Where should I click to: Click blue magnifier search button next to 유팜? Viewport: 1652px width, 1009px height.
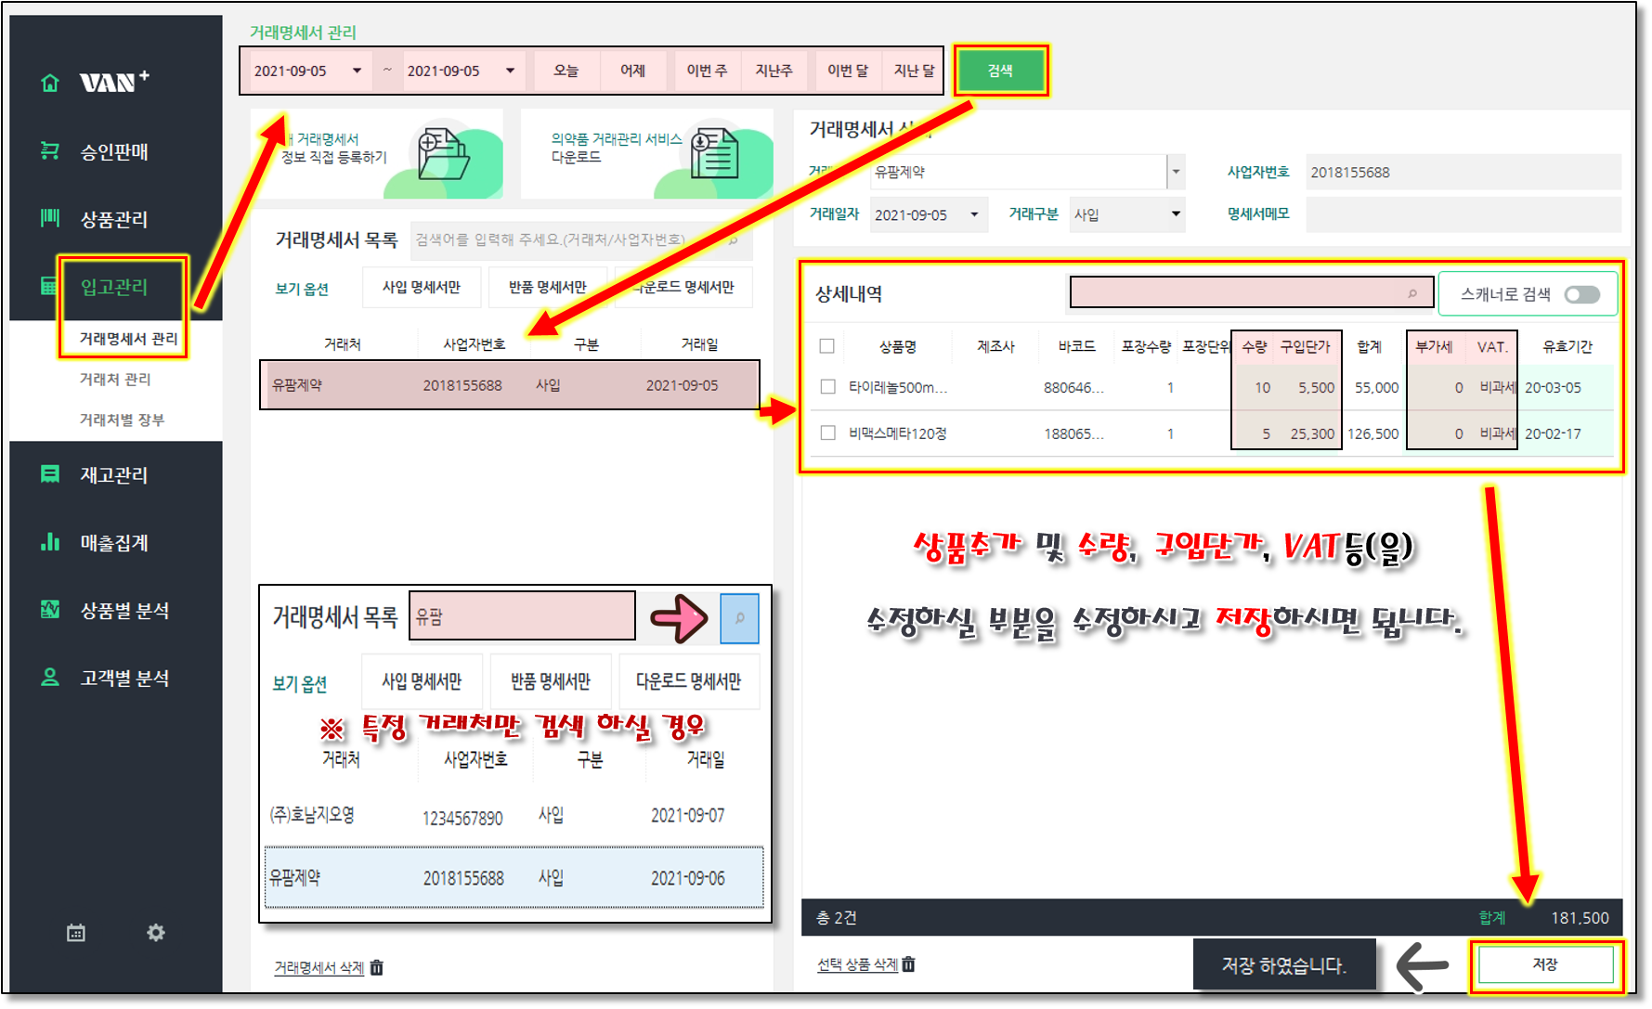point(739,618)
